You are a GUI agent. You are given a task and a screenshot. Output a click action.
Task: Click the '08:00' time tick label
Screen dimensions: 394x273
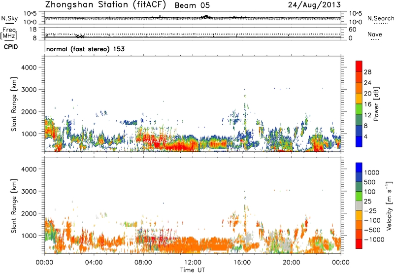pyautogui.click(x=143, y=262)
